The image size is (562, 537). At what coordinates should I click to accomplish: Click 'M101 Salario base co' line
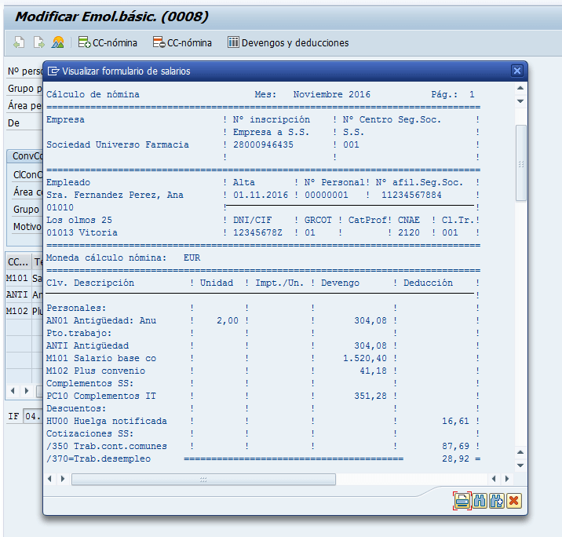pyautogui.click(x=101, y=358)
